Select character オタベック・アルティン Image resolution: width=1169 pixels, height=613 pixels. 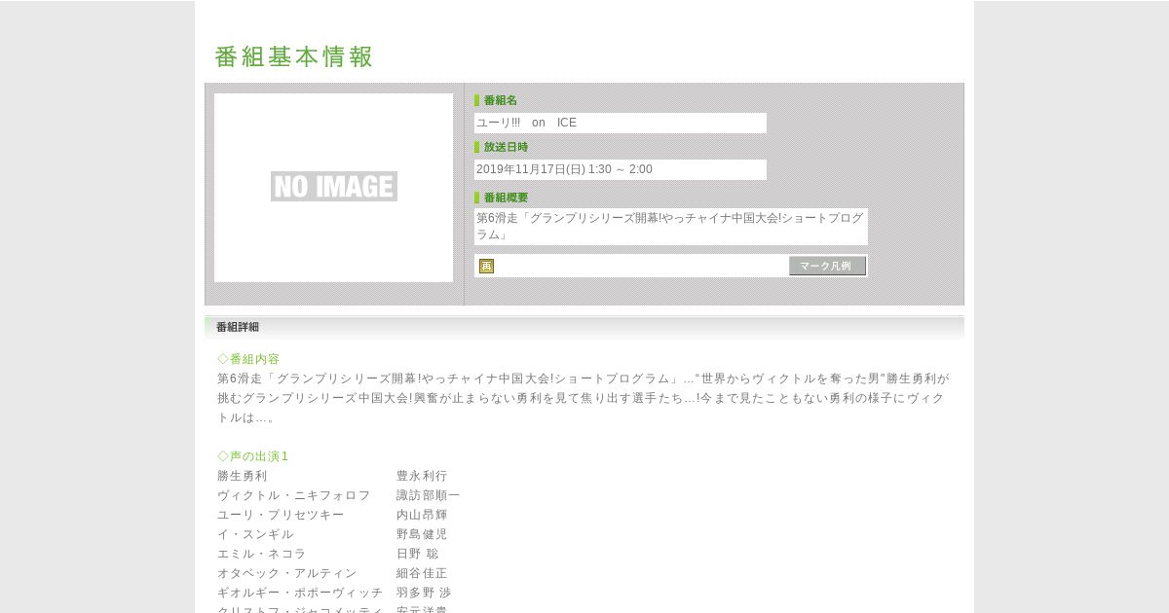point(287,573)
